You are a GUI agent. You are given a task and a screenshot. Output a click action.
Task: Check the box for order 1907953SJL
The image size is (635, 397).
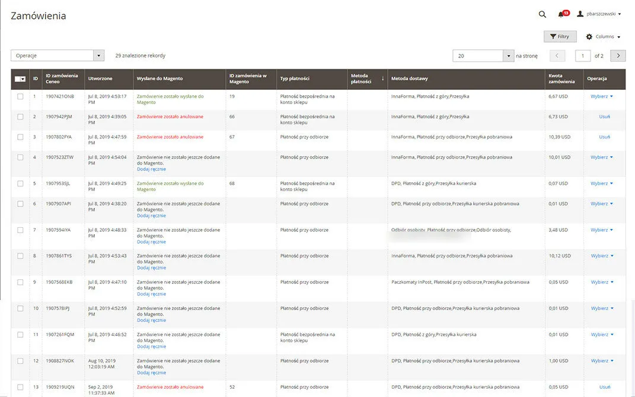[20, 183]
